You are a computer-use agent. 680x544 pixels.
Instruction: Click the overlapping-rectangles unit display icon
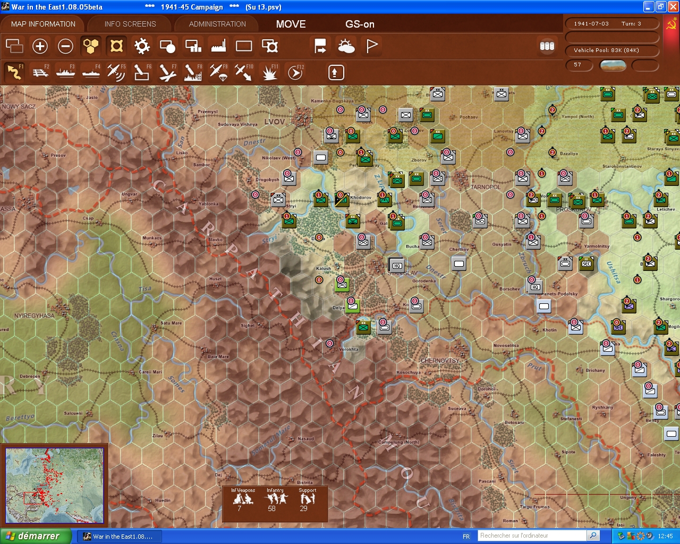14,46
